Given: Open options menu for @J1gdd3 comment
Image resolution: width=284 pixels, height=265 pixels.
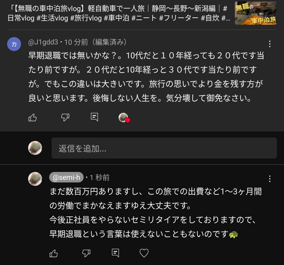Looking at the screenshot, I should tap(270, 44).
